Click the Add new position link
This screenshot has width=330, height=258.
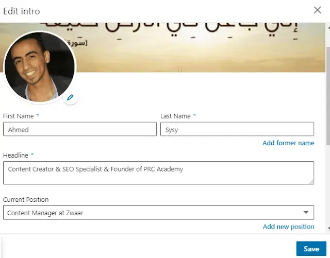[288, 227]
